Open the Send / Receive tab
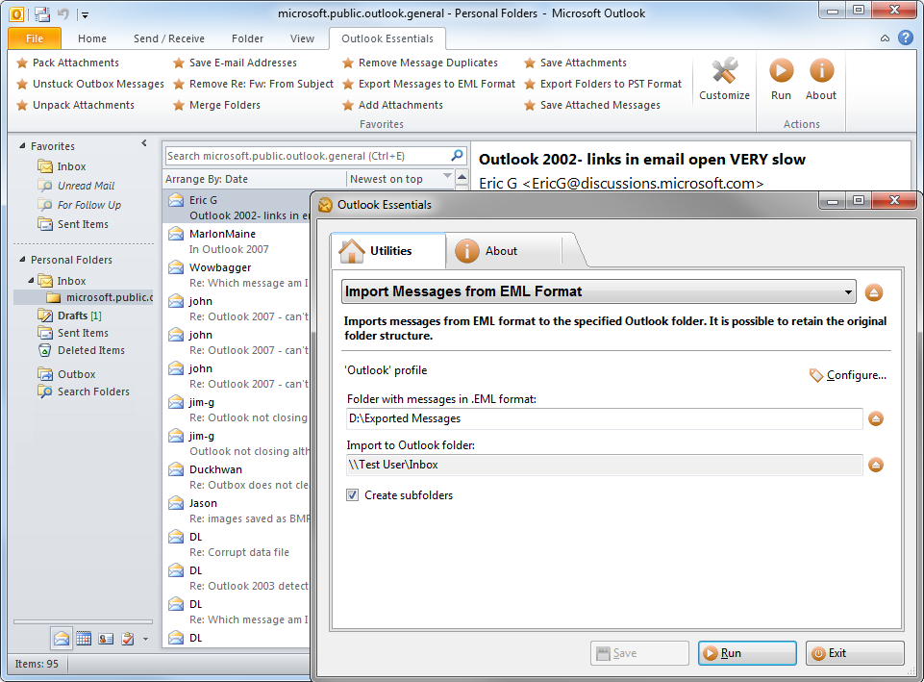The image size is (924, 682). click(169, 38)
